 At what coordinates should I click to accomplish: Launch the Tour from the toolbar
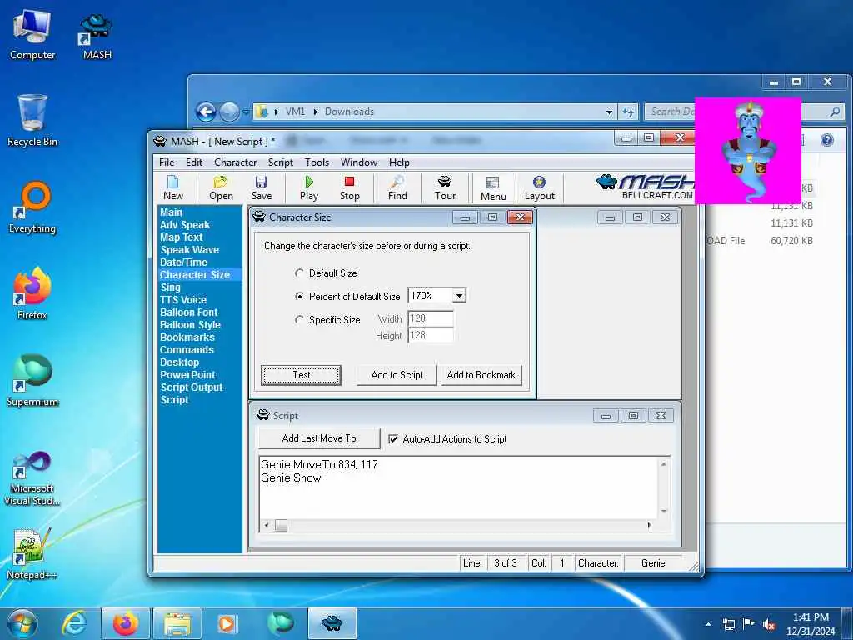pos(445,187)
